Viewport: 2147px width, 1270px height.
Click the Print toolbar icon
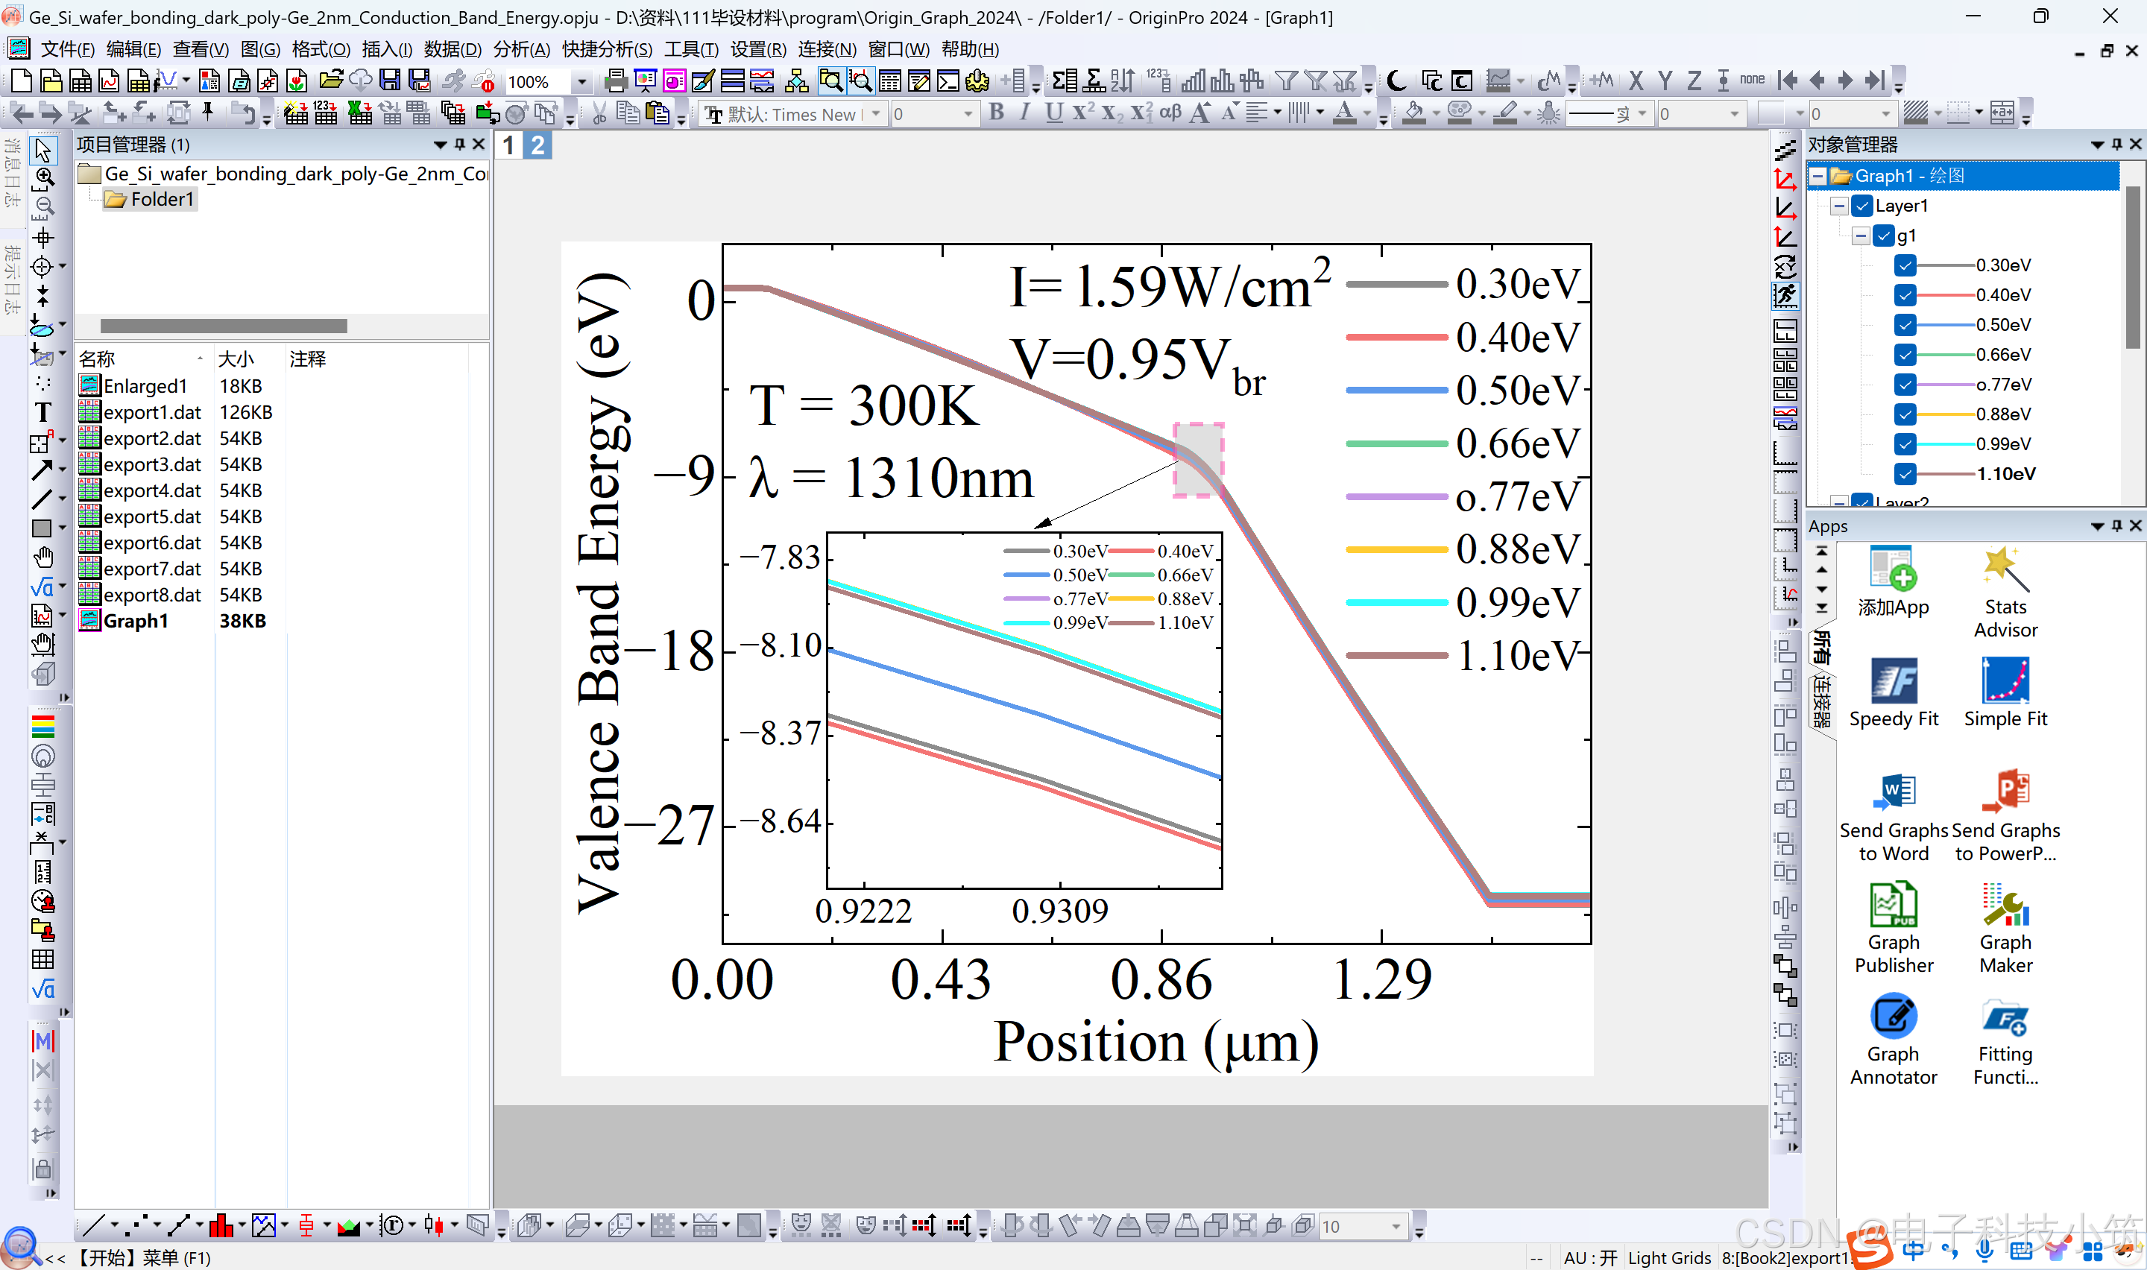pyautogui.click(x=614, y=81)
